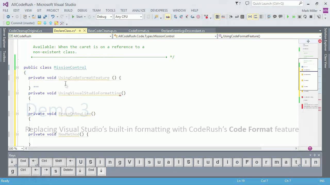Toggle the highlighted document layout icon
This screenshot has height=185, width=330.
pyautogui.click(x=218, y=17)
